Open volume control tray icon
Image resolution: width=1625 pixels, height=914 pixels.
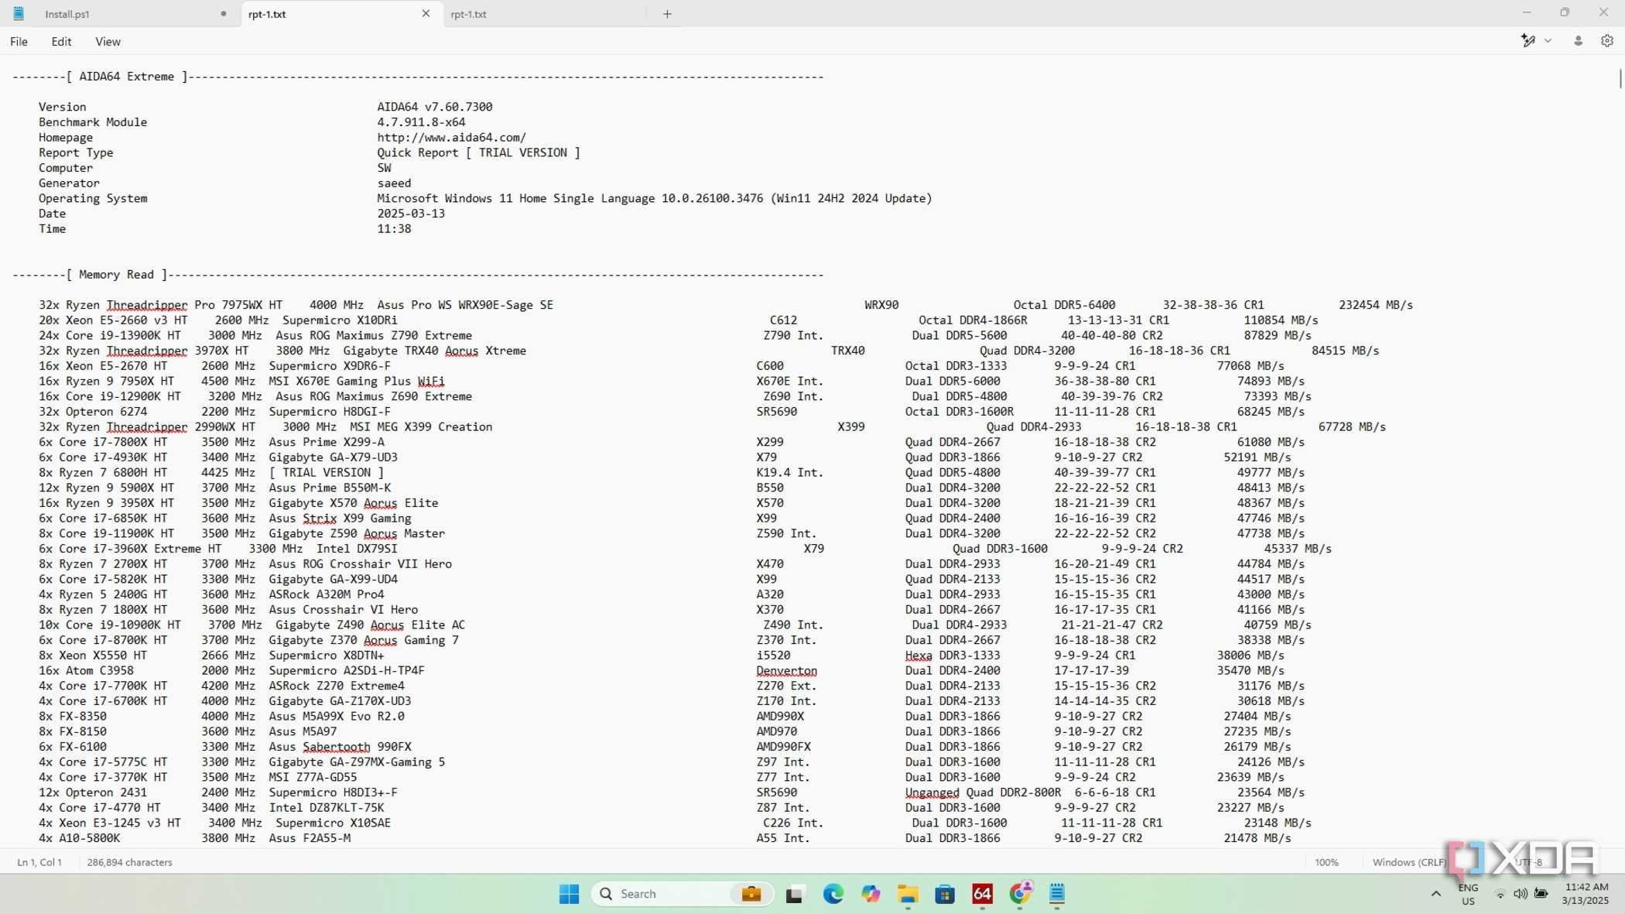click(1521, 894)
